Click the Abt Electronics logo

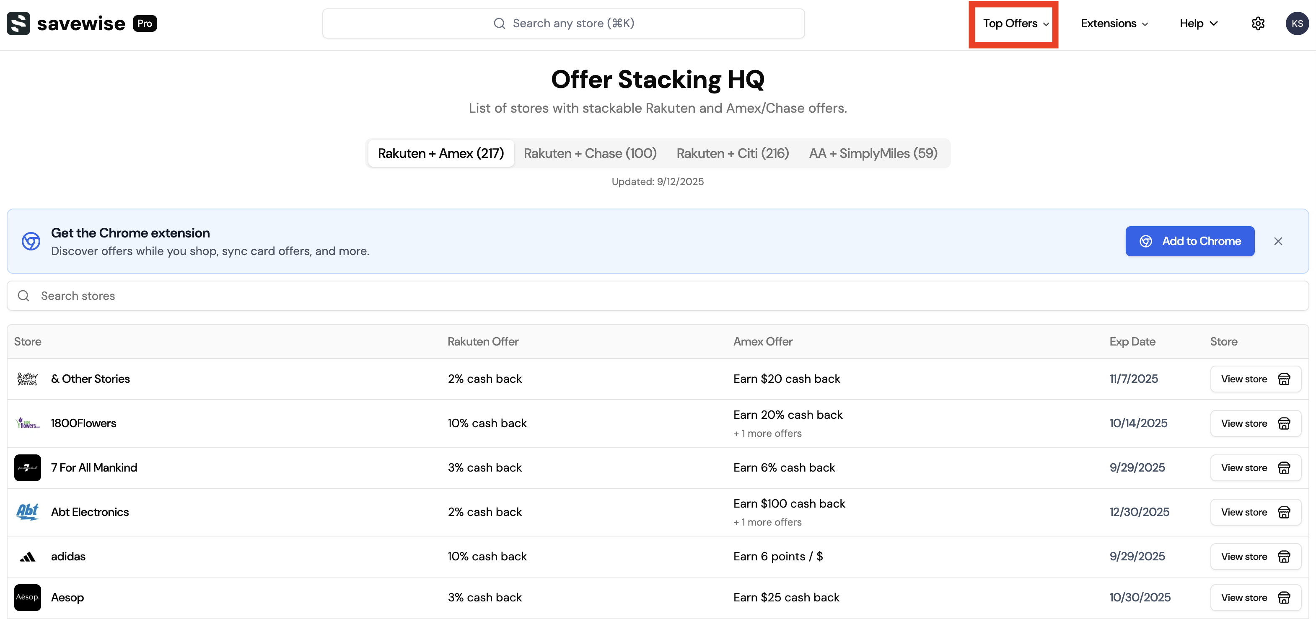[x=28, y=512]
